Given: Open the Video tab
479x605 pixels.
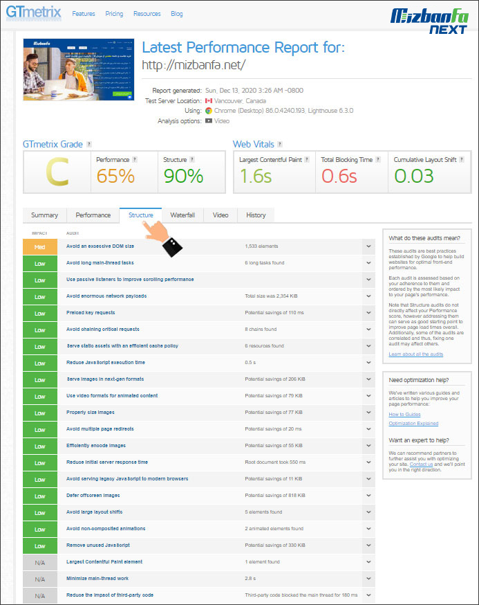Looking at the screenshot, I should click(x=220, y=215).
